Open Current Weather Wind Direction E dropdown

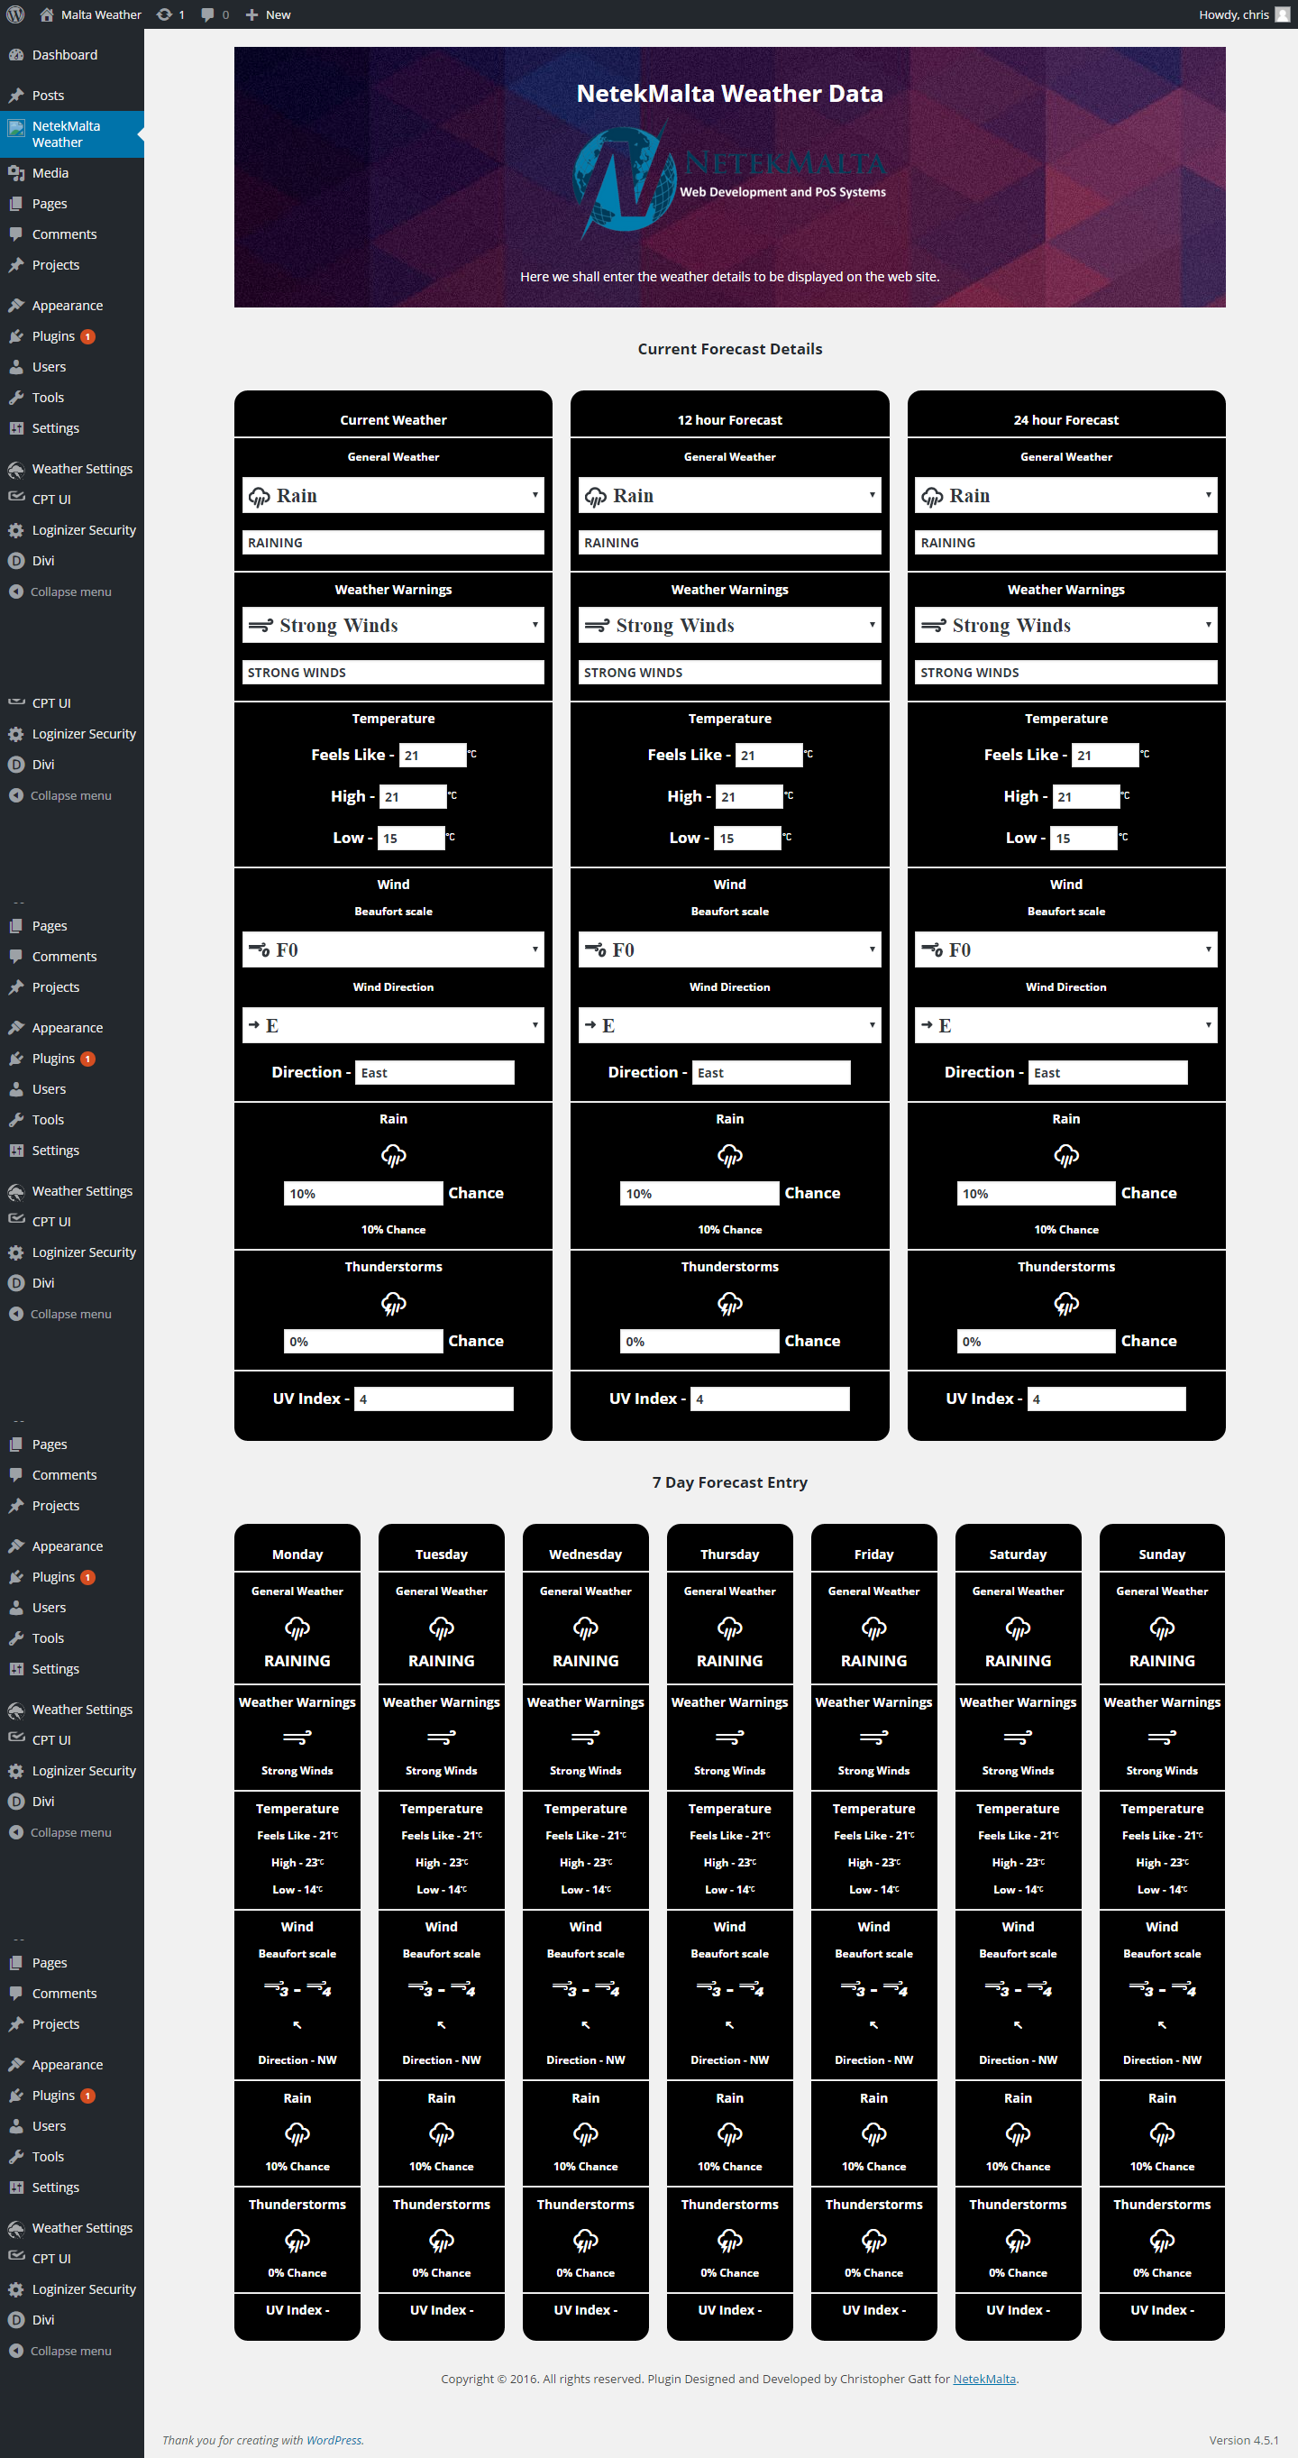[393, 1025]
